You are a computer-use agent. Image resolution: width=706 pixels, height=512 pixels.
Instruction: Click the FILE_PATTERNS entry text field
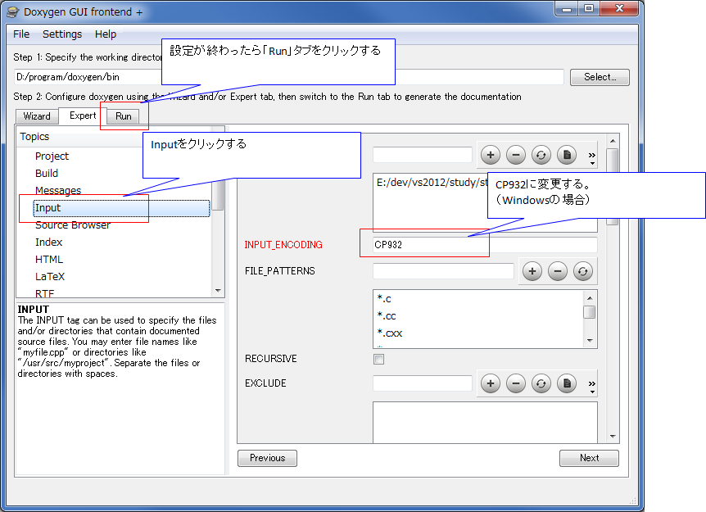tap(443, 271)
